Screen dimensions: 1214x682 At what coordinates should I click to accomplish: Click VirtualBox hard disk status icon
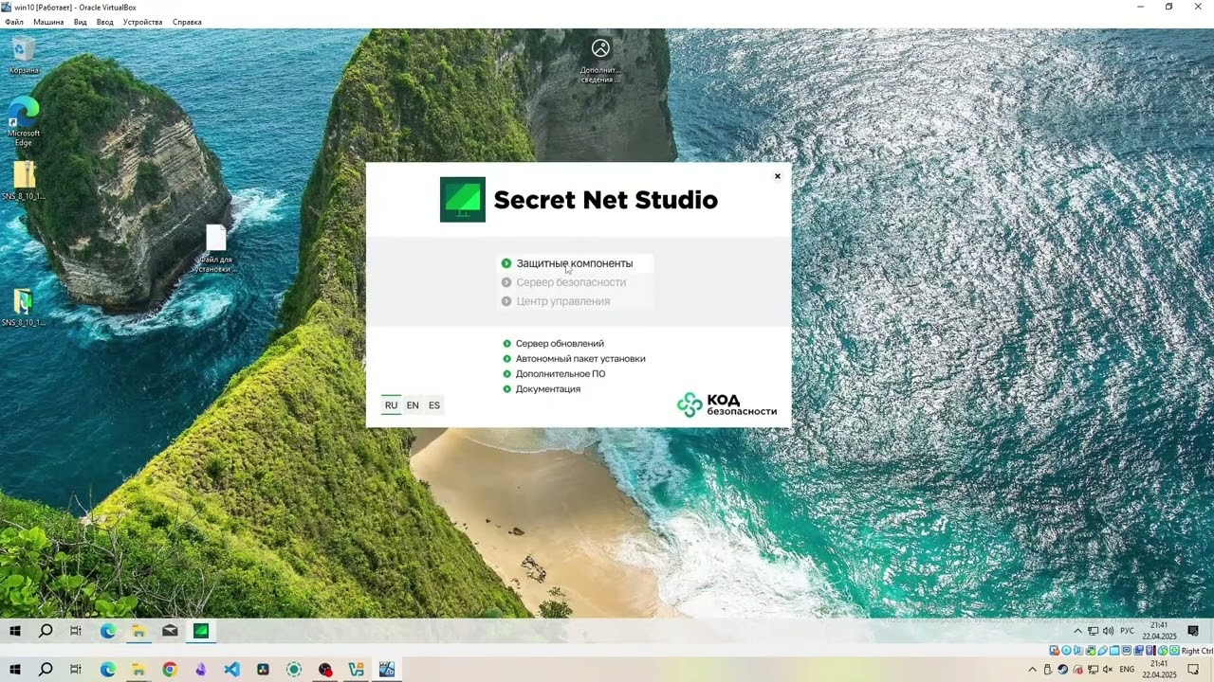[1054, 651]
